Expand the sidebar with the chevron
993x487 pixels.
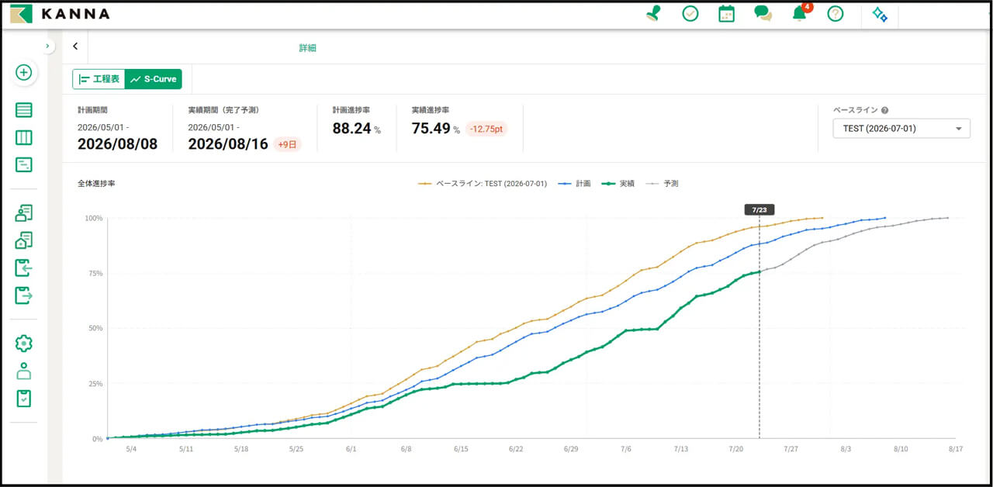click(47, 47)
